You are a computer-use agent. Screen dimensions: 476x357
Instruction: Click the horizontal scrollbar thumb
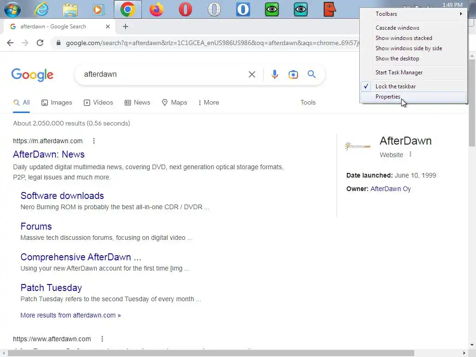pyautogui.click(x=211, y=353)
